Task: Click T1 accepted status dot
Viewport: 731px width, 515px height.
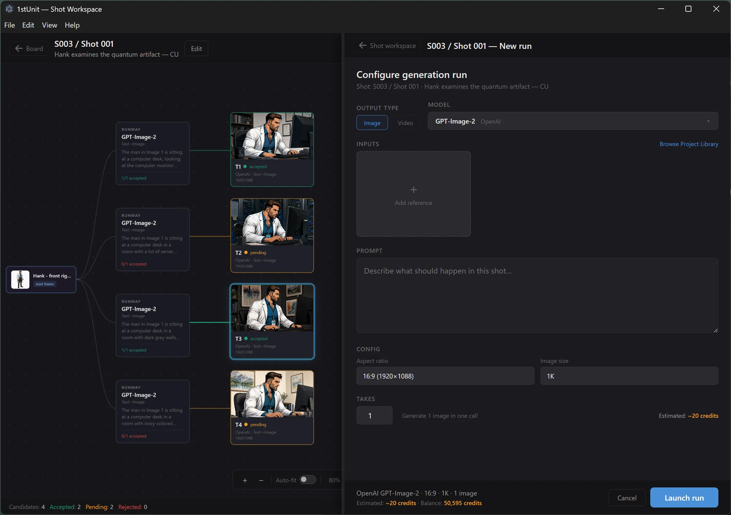Action: tap(245, 166)
